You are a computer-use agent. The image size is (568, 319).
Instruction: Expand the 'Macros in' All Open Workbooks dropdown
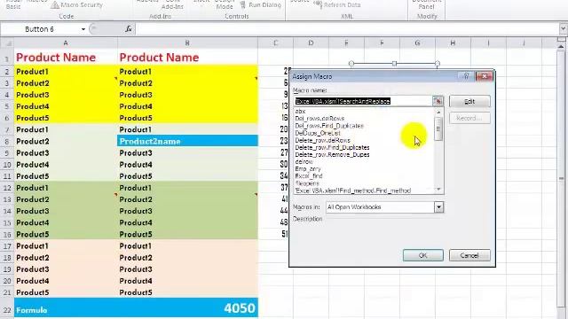tap(438, 207)
